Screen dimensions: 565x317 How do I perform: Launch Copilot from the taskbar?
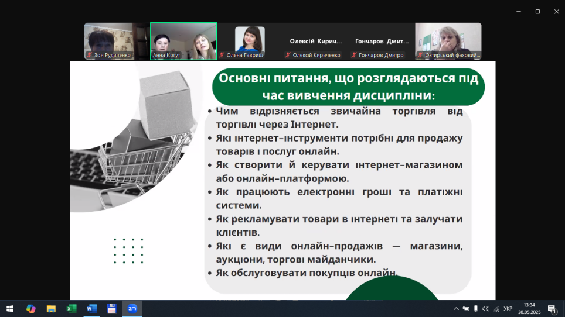tap(30, 308)
